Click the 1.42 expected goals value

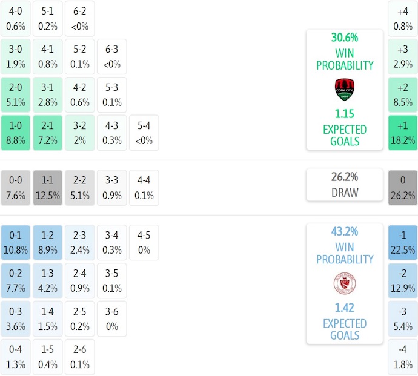[x=344, y=308]
